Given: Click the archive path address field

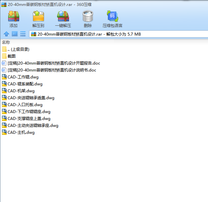Looking at the screenshot, I should tap(119, 34).
